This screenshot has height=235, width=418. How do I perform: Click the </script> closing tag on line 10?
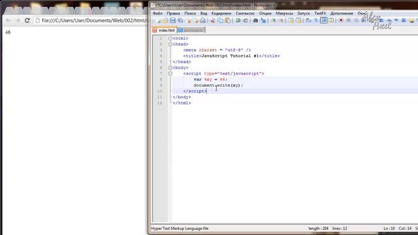[195, 91]
